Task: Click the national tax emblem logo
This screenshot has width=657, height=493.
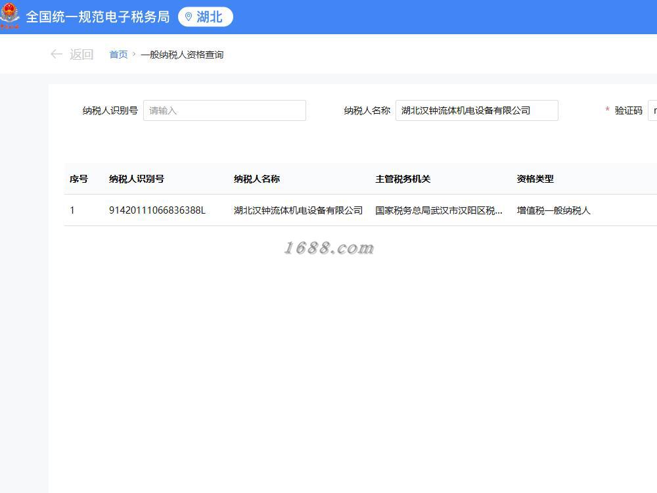Action: click(x=10, y=16)
